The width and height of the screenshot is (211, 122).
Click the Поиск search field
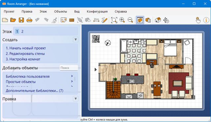(x=69, y=68)
